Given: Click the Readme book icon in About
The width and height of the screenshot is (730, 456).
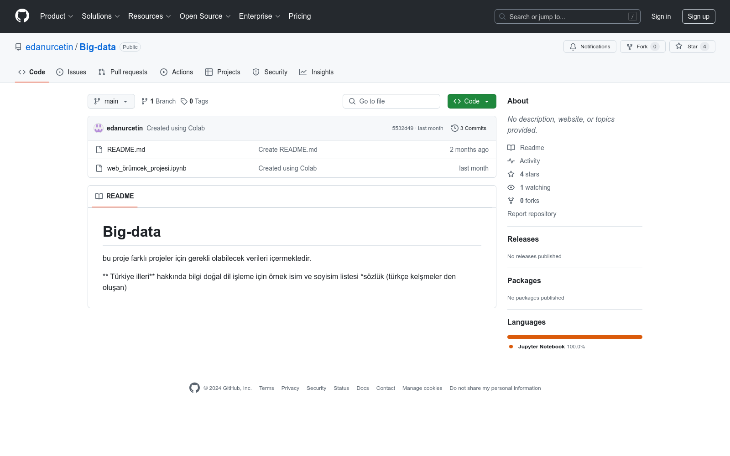Looking at the screenshot, I should pyautogui.click(x=511, y=148).
